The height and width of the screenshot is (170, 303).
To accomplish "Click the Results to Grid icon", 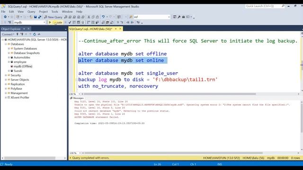I will 107,22.
